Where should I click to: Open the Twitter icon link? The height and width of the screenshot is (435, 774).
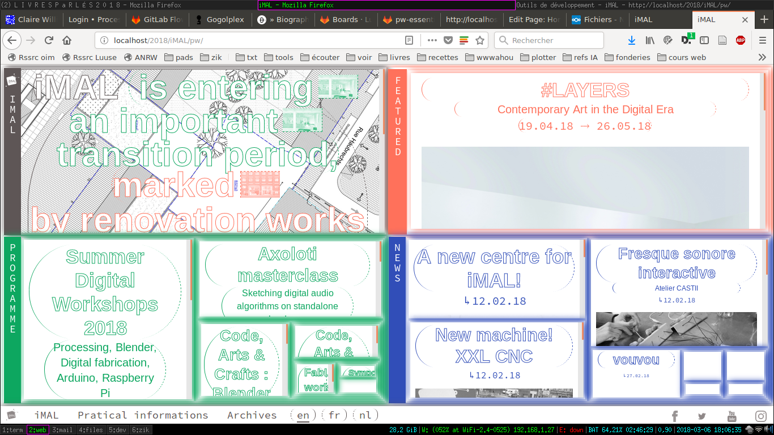(703, 416)
